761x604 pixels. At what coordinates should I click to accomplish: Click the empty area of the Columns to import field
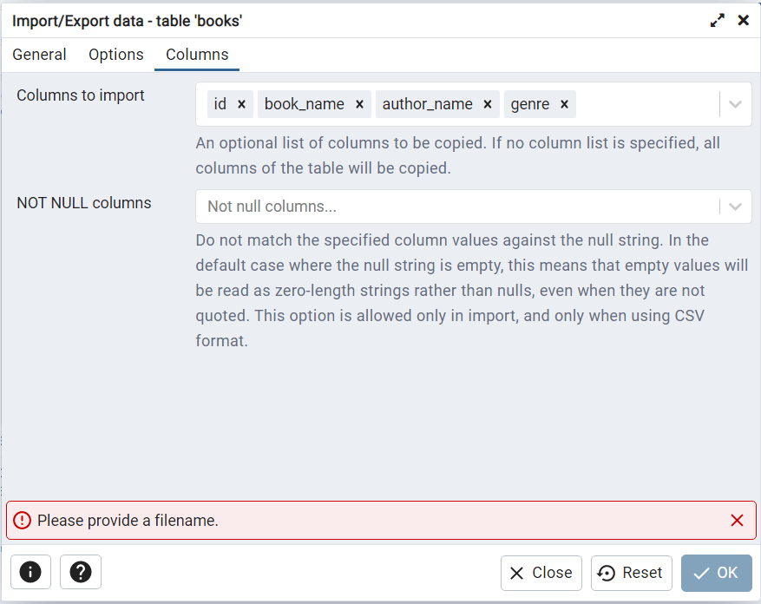coord(646,104)
